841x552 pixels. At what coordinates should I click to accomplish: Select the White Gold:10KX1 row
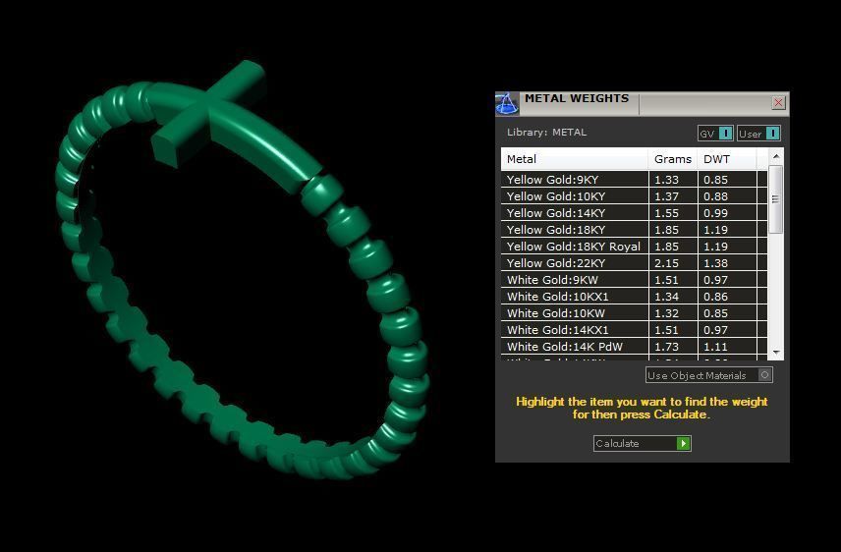click(635, 296)
